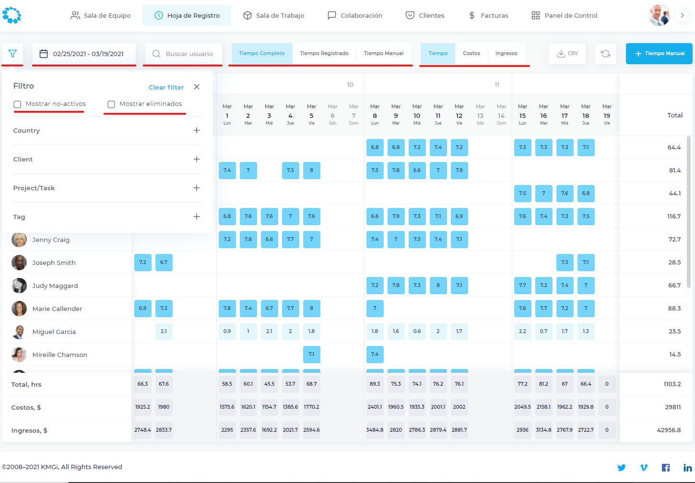The height and width of the screenshot is (483, 695).
Task: Select the Costos view toggle
Action: [x=471, y=53]
